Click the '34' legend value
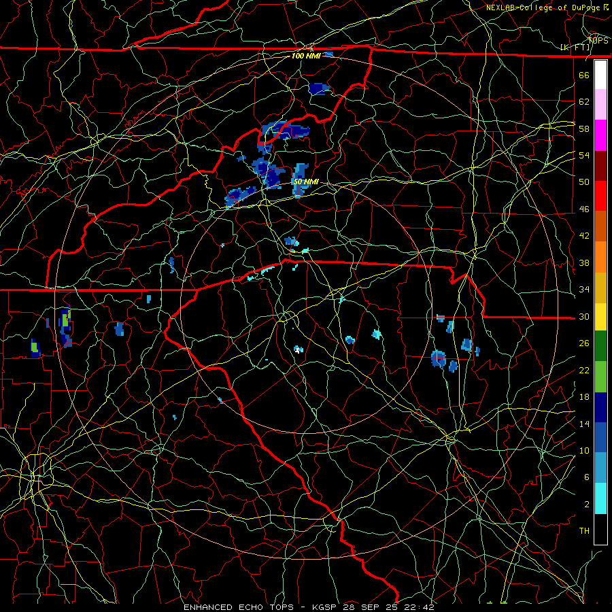Image resolution: width=612 pixels, height=612 pixels. [584, 290]
